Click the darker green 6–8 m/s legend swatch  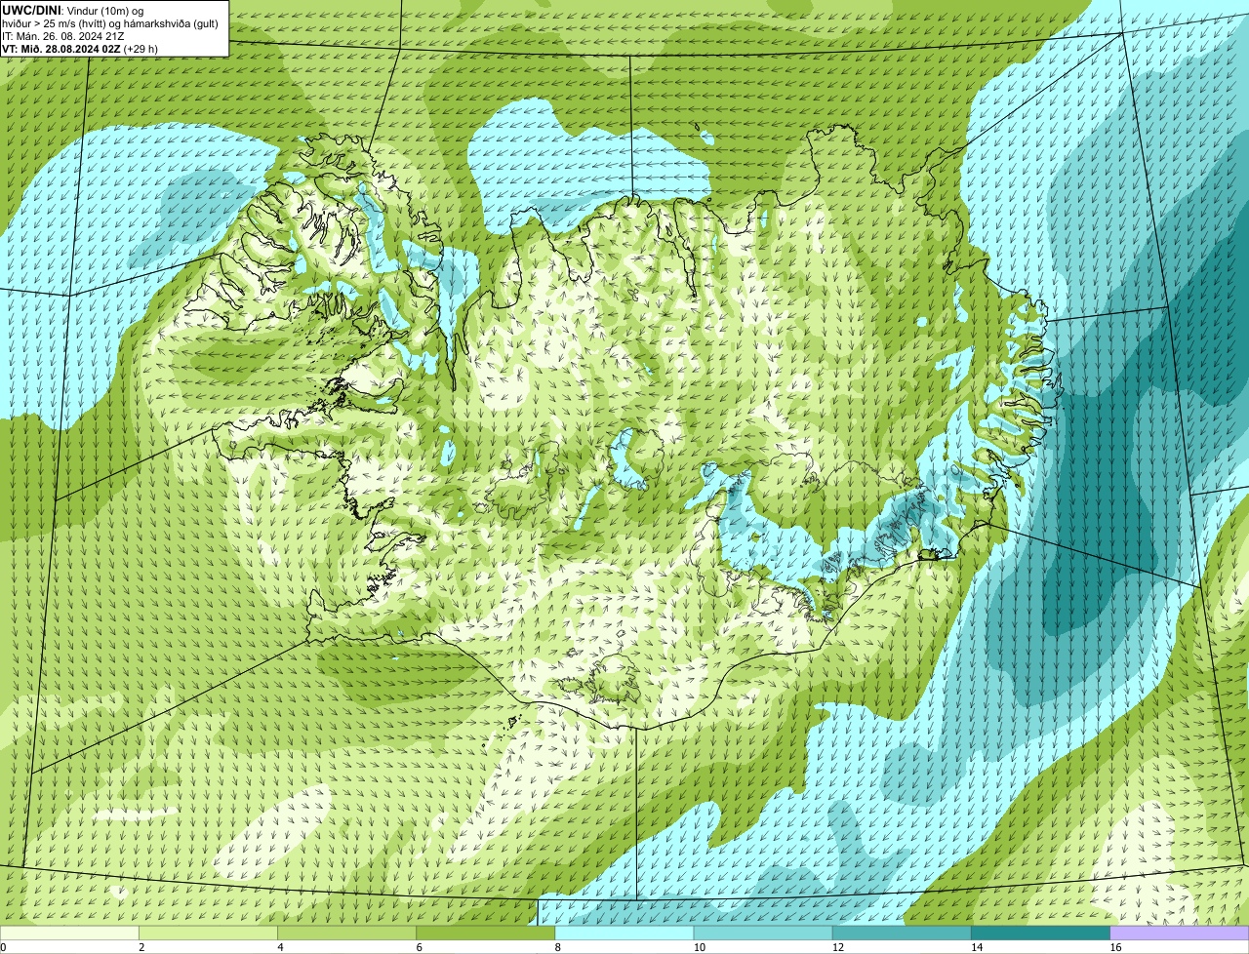click(x=486, y=933)
